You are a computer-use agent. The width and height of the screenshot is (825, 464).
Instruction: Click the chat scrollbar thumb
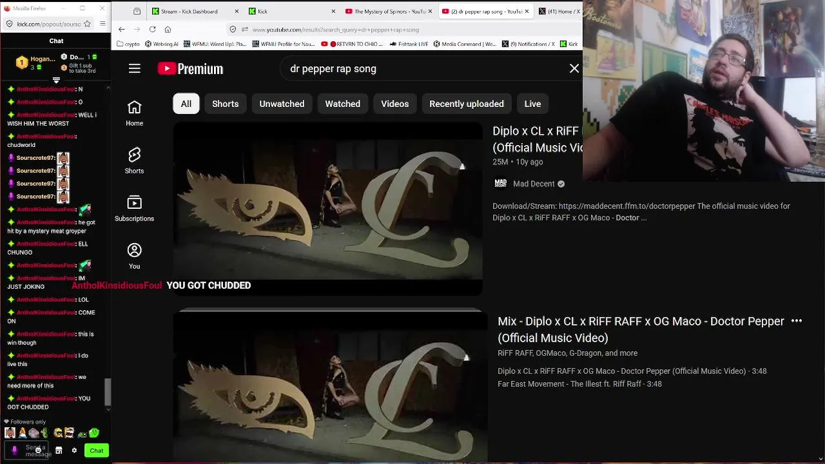108,391
